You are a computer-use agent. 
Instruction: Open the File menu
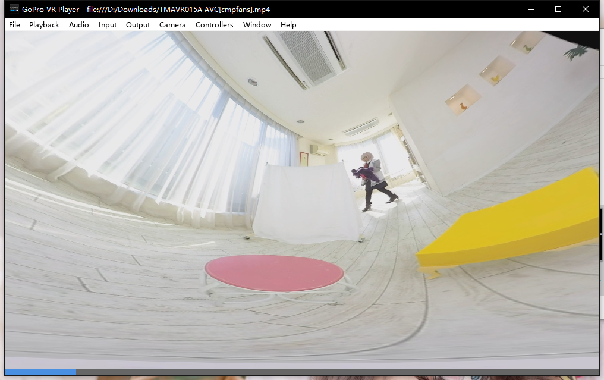14,24
